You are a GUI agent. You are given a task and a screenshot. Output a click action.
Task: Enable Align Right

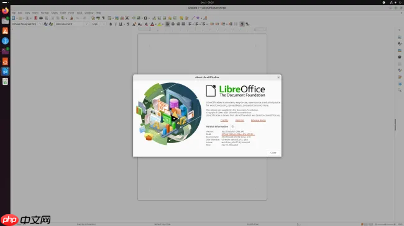tap(178, 24)
